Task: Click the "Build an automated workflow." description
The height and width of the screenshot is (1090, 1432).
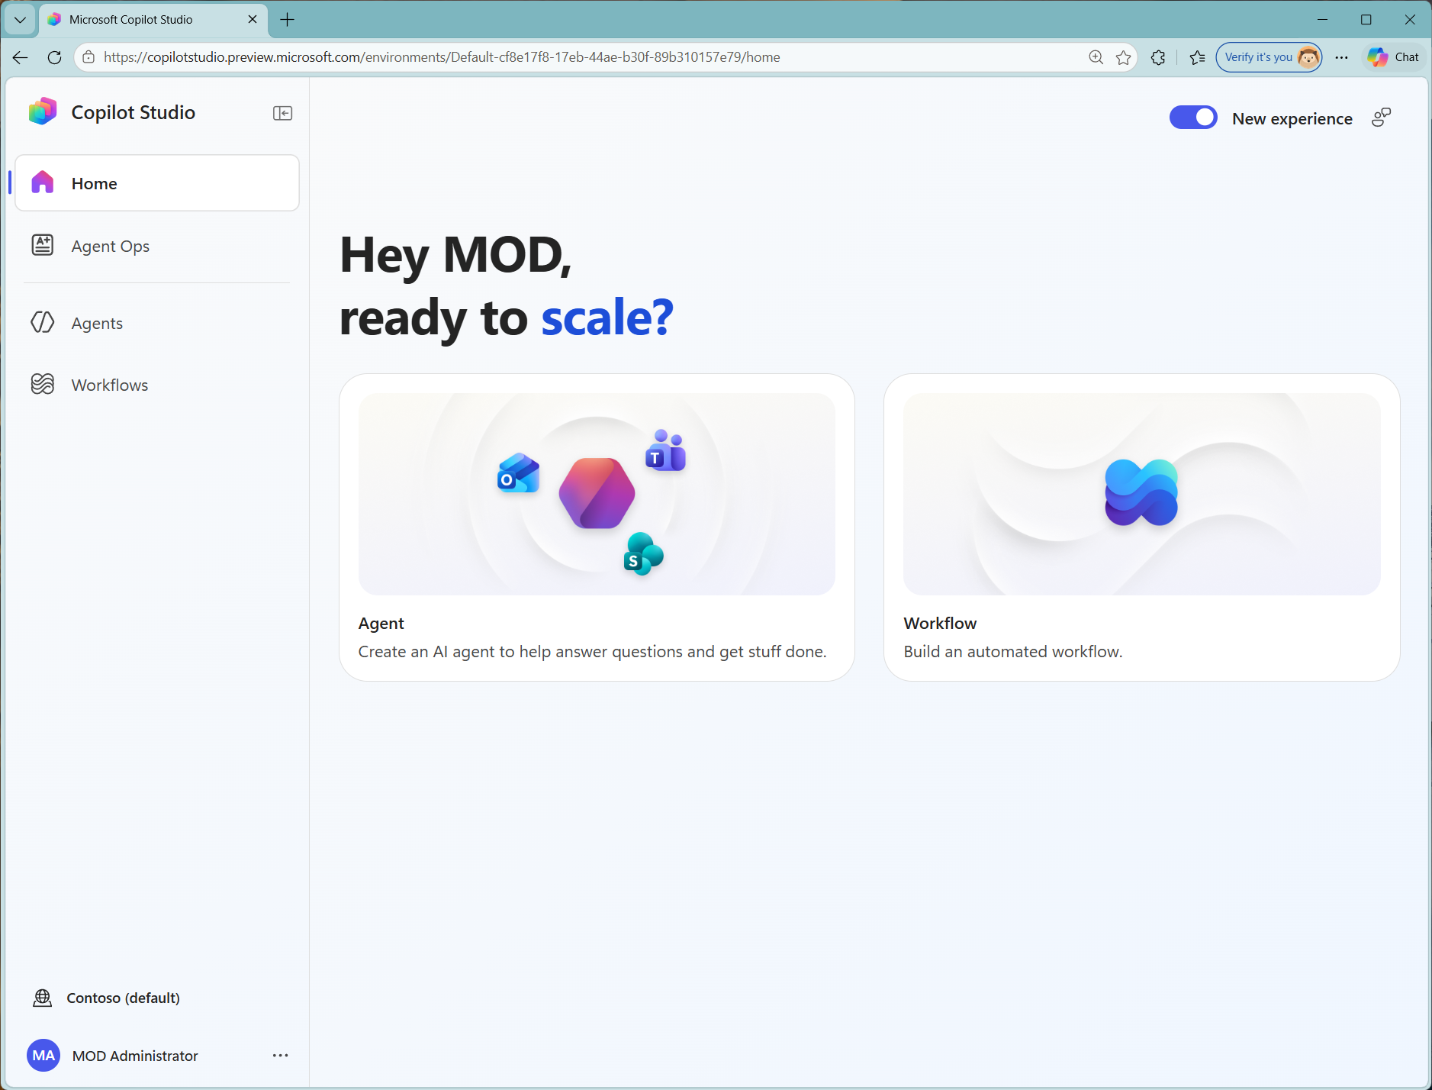Action: [x=1013, y=651]
